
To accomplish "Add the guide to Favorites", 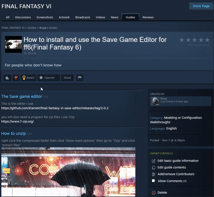I will [49, 78].
